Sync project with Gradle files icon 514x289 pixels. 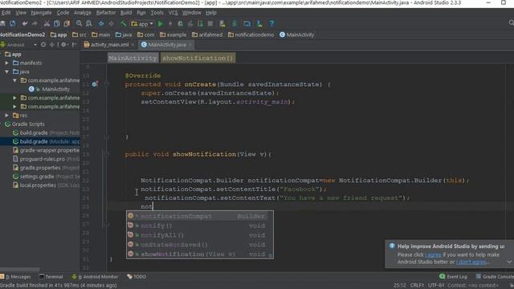(235, 23)
